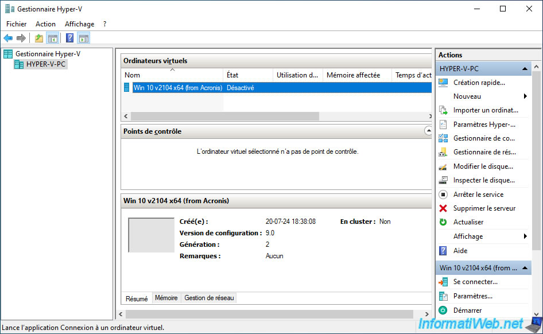
Task: Click the Création rapide icon
Action: pos(443,83)
